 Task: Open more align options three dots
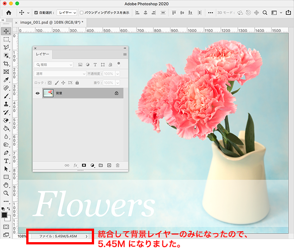click(x=210, y=13)
